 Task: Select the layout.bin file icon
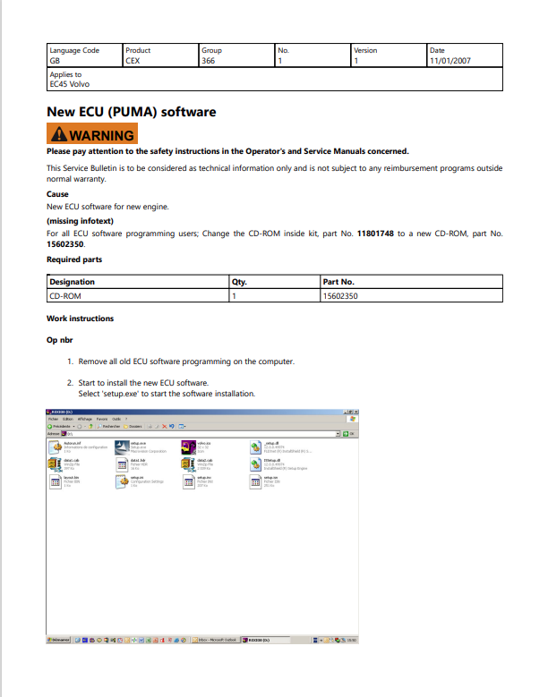56,481
